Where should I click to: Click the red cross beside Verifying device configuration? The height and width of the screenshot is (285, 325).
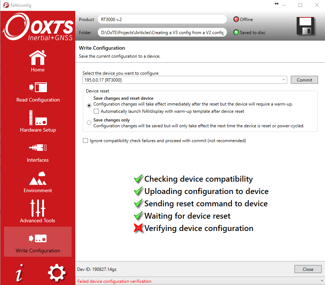click(x=138, y=228)
